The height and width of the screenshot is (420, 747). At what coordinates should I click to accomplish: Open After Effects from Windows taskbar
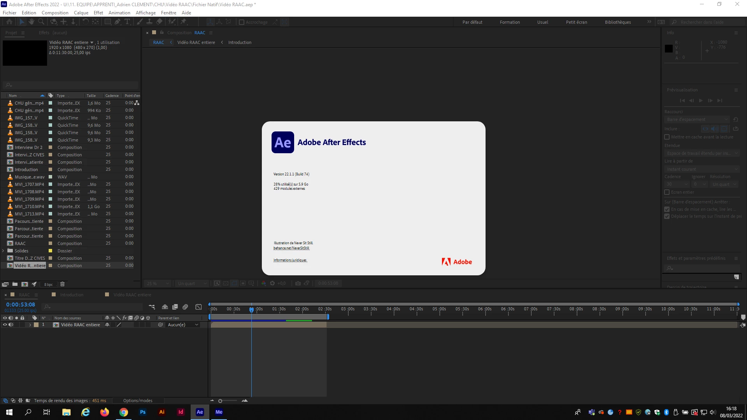point(200,412)
